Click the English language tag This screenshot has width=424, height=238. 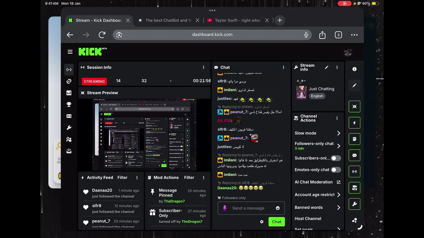[317, 96]
